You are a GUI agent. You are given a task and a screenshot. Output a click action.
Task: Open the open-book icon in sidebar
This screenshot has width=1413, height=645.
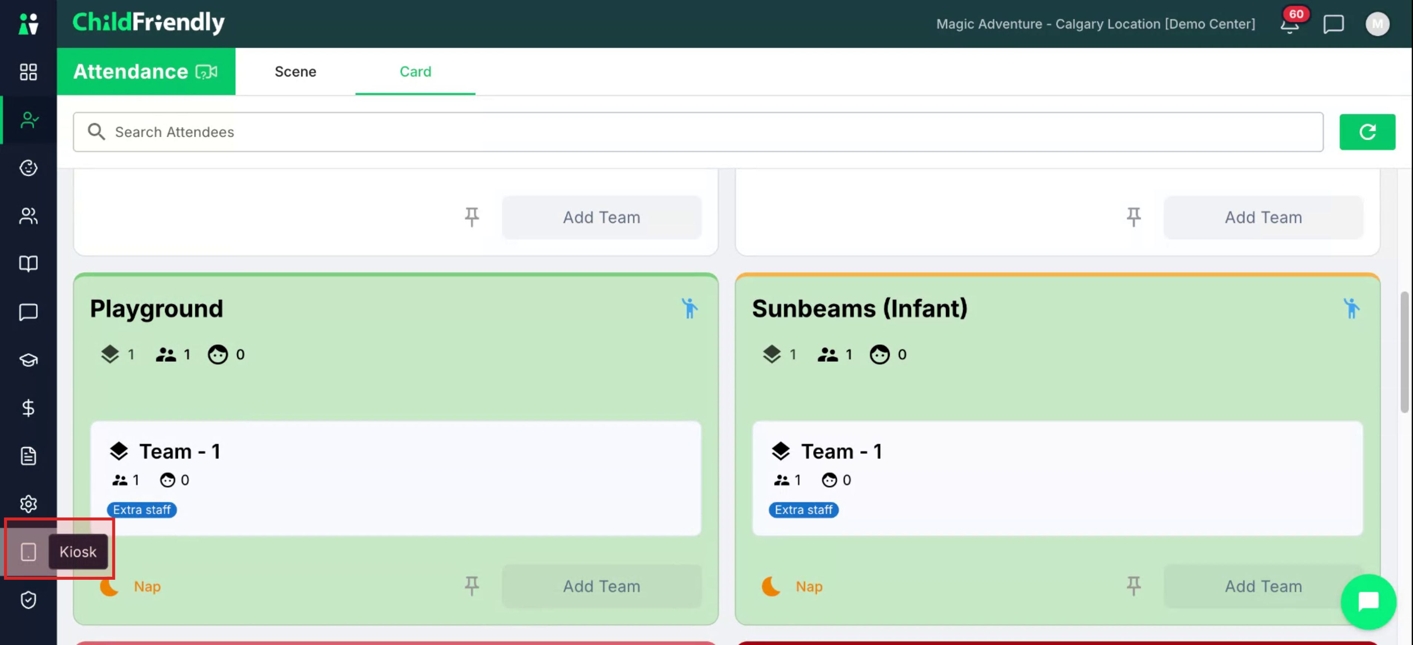click(x=28, y=264)
